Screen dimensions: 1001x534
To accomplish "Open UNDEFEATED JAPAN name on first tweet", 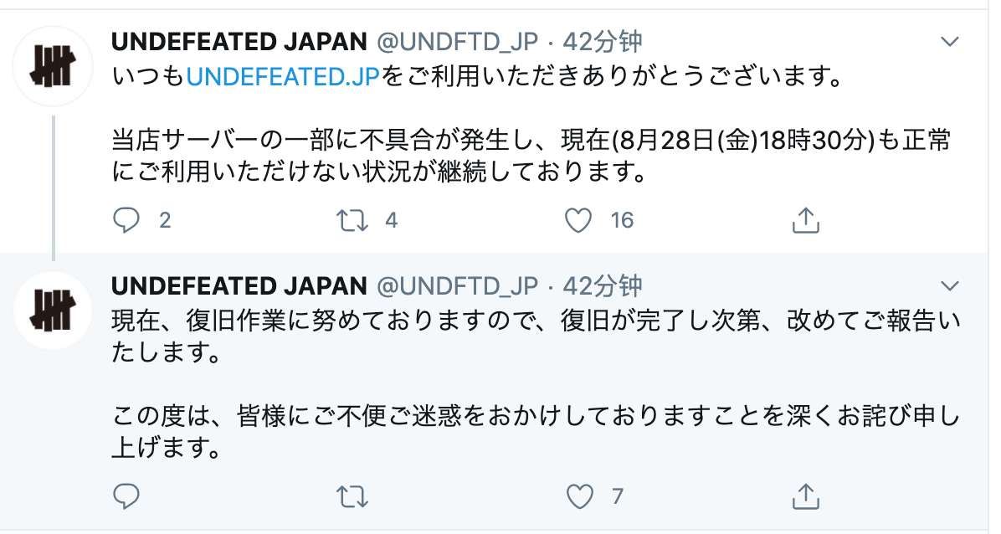I will (x=239, y=42).
